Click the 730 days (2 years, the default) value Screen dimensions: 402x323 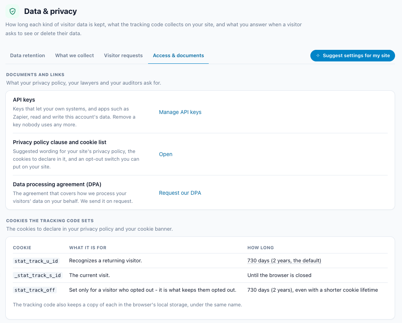(284, 261)
